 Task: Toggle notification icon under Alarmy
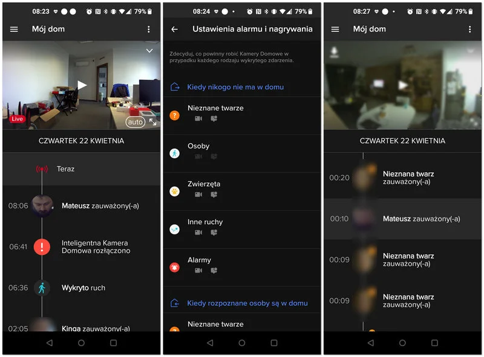213,270
